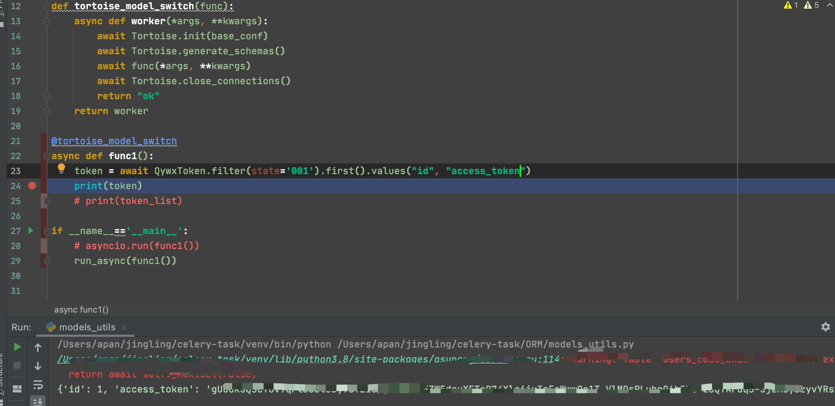835x406 pixels.
Task: Switch to the models_utils run tab
Action: click(x=87, y=327)
